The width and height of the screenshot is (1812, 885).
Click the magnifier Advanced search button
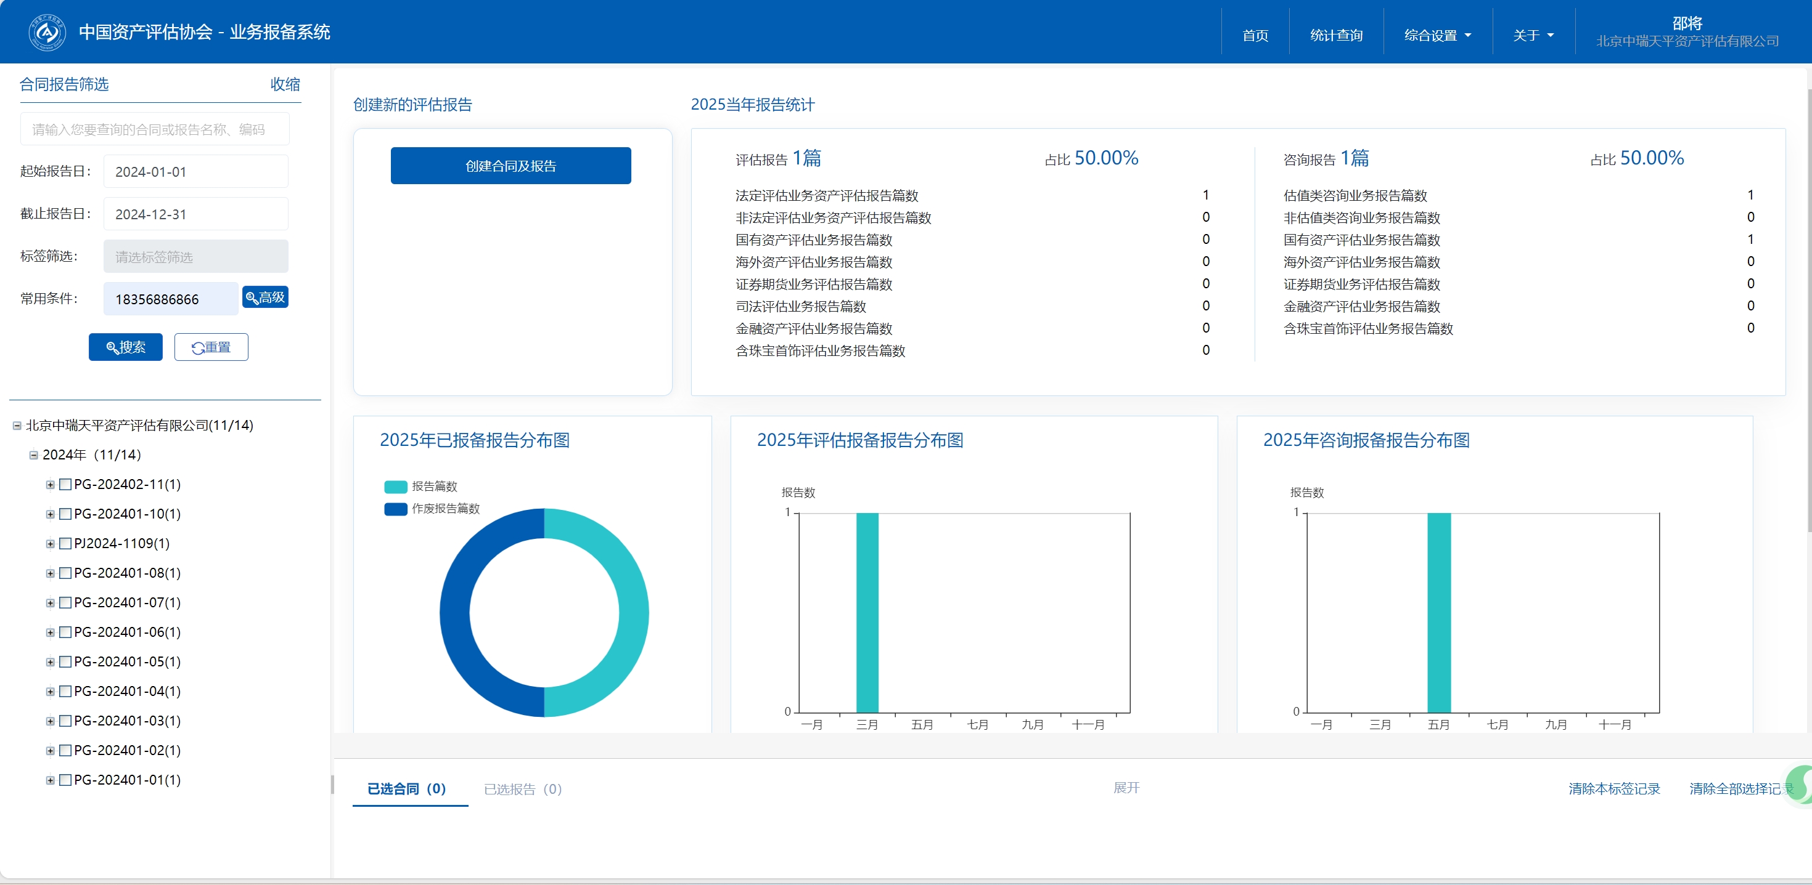(265, 297)
